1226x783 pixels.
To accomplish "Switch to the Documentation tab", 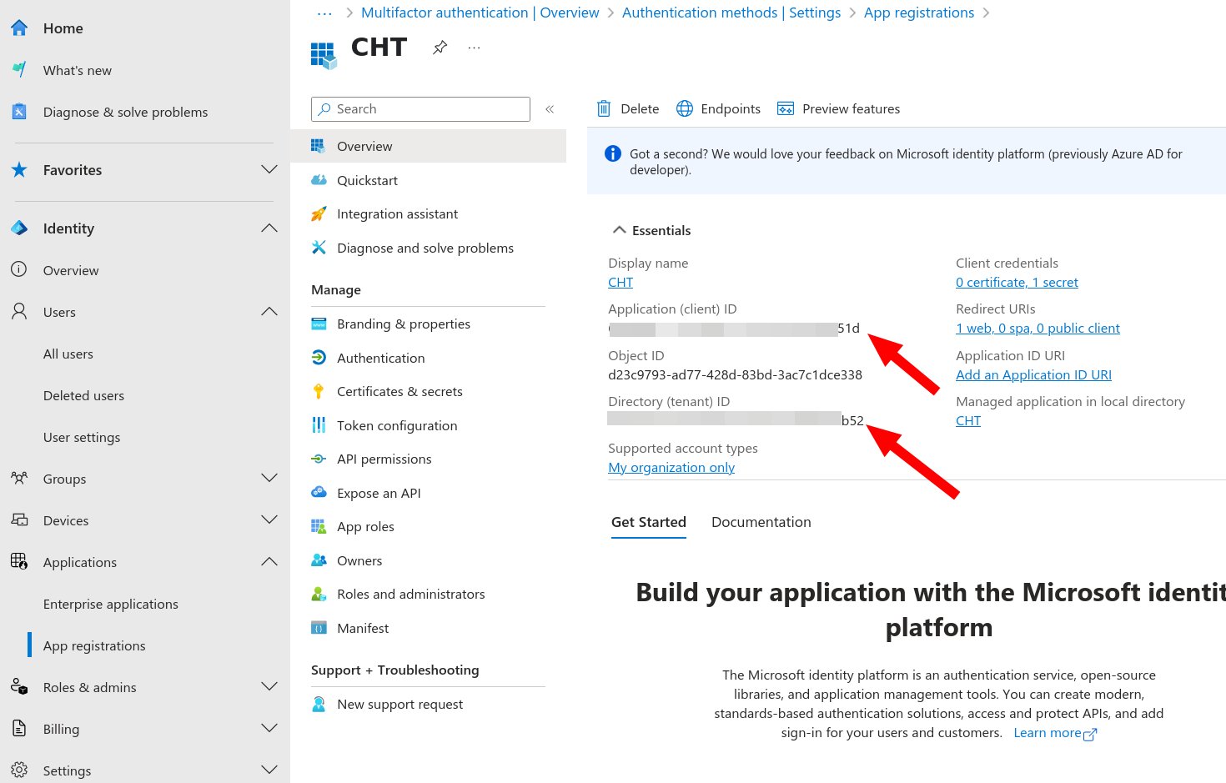I will click(x=761, y=522).
